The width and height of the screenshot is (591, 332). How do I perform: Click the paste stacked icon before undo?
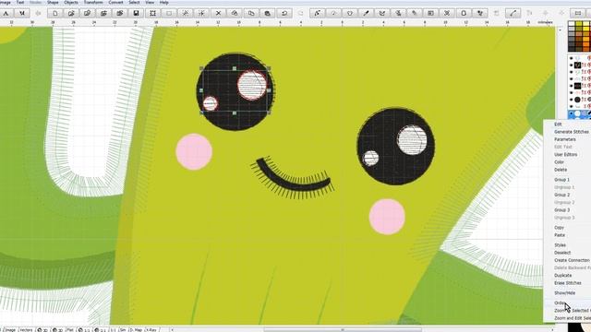pyautogui.click(x=267, y=13)
